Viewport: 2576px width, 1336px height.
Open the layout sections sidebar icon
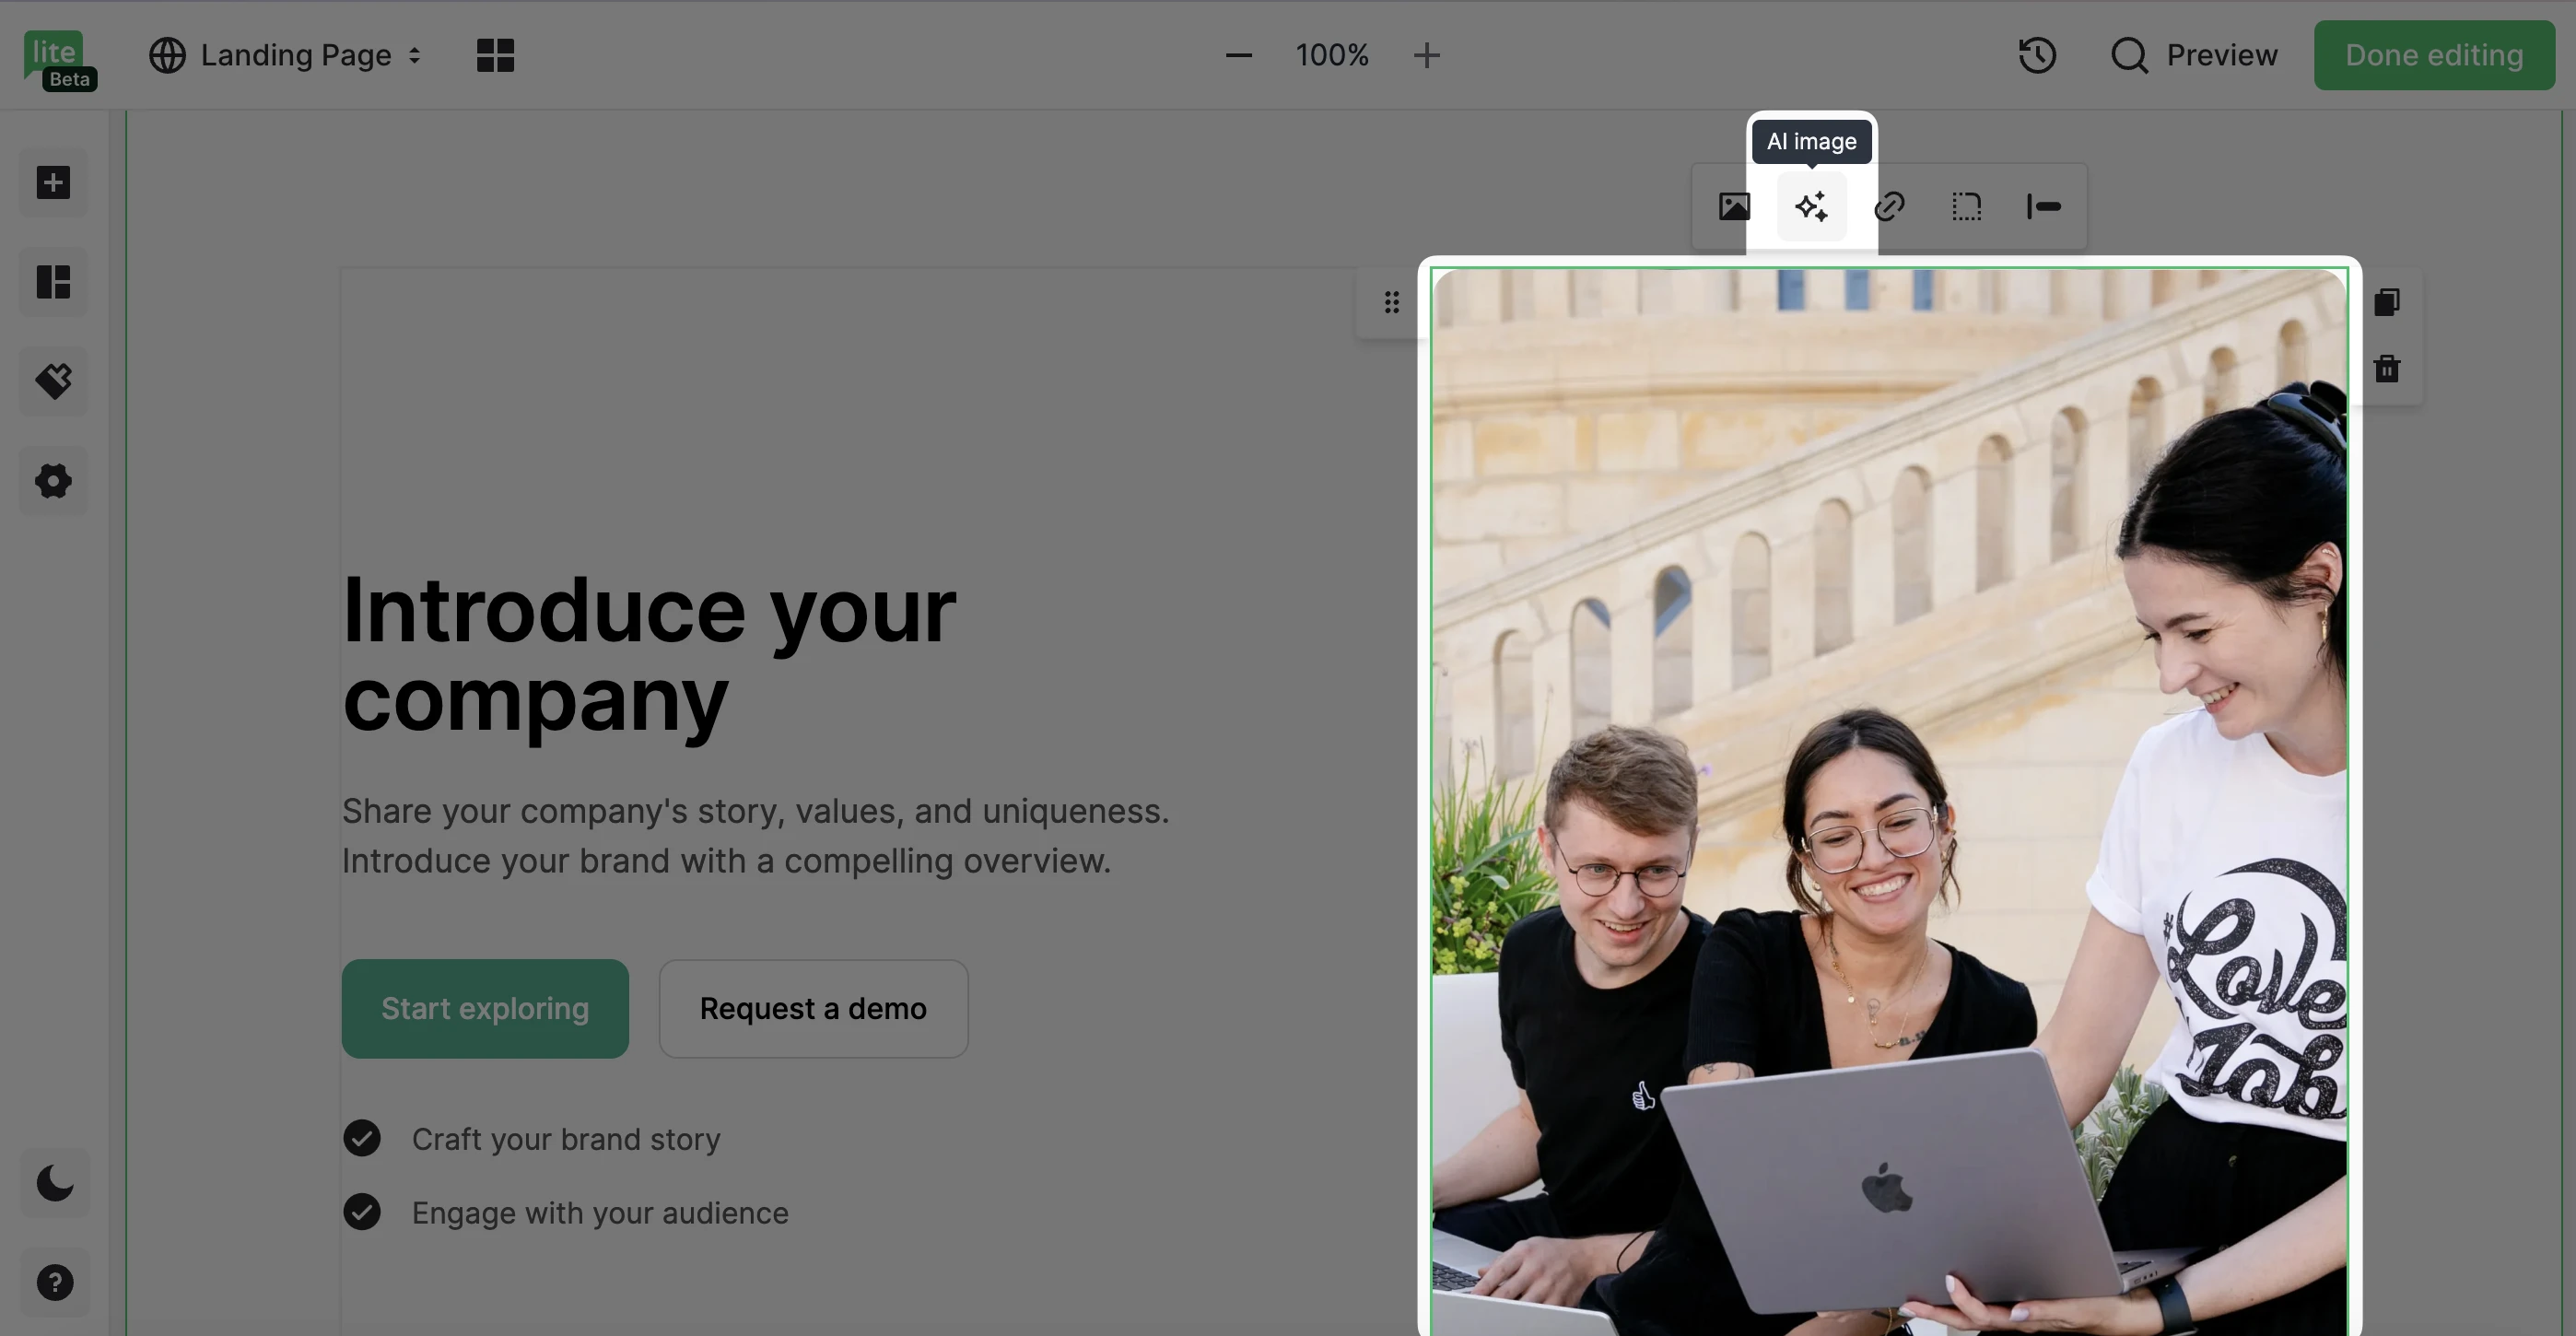pos(54,282)
